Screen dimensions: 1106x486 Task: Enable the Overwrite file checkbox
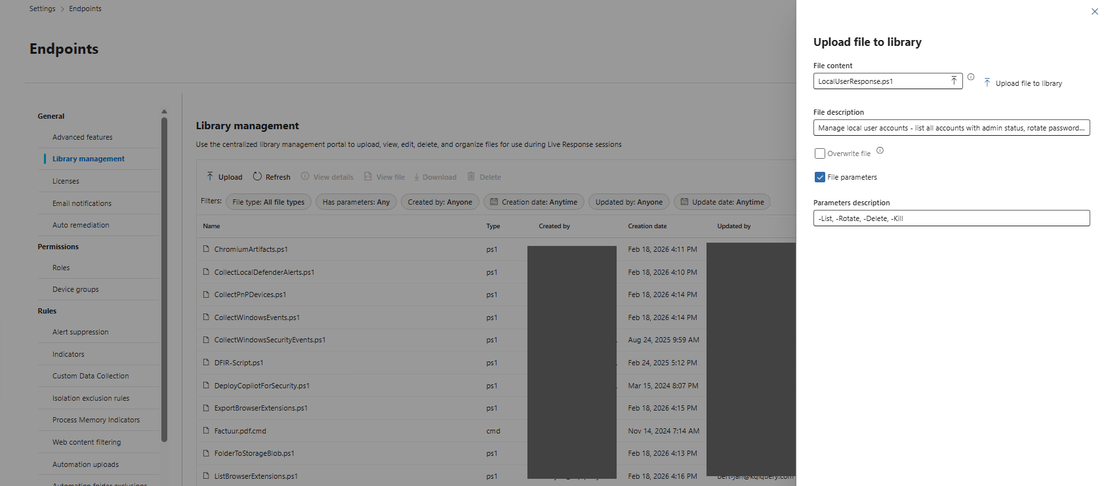819,153
